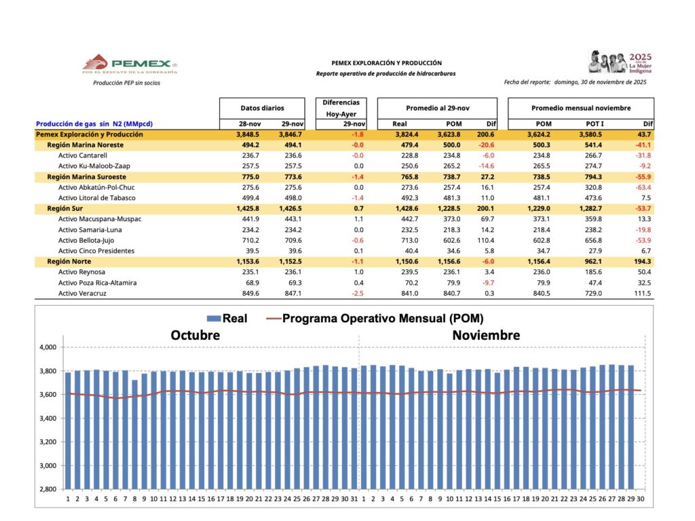
Task: Select the Región Marina Suroeste row label
Action: tap(86, 176)
